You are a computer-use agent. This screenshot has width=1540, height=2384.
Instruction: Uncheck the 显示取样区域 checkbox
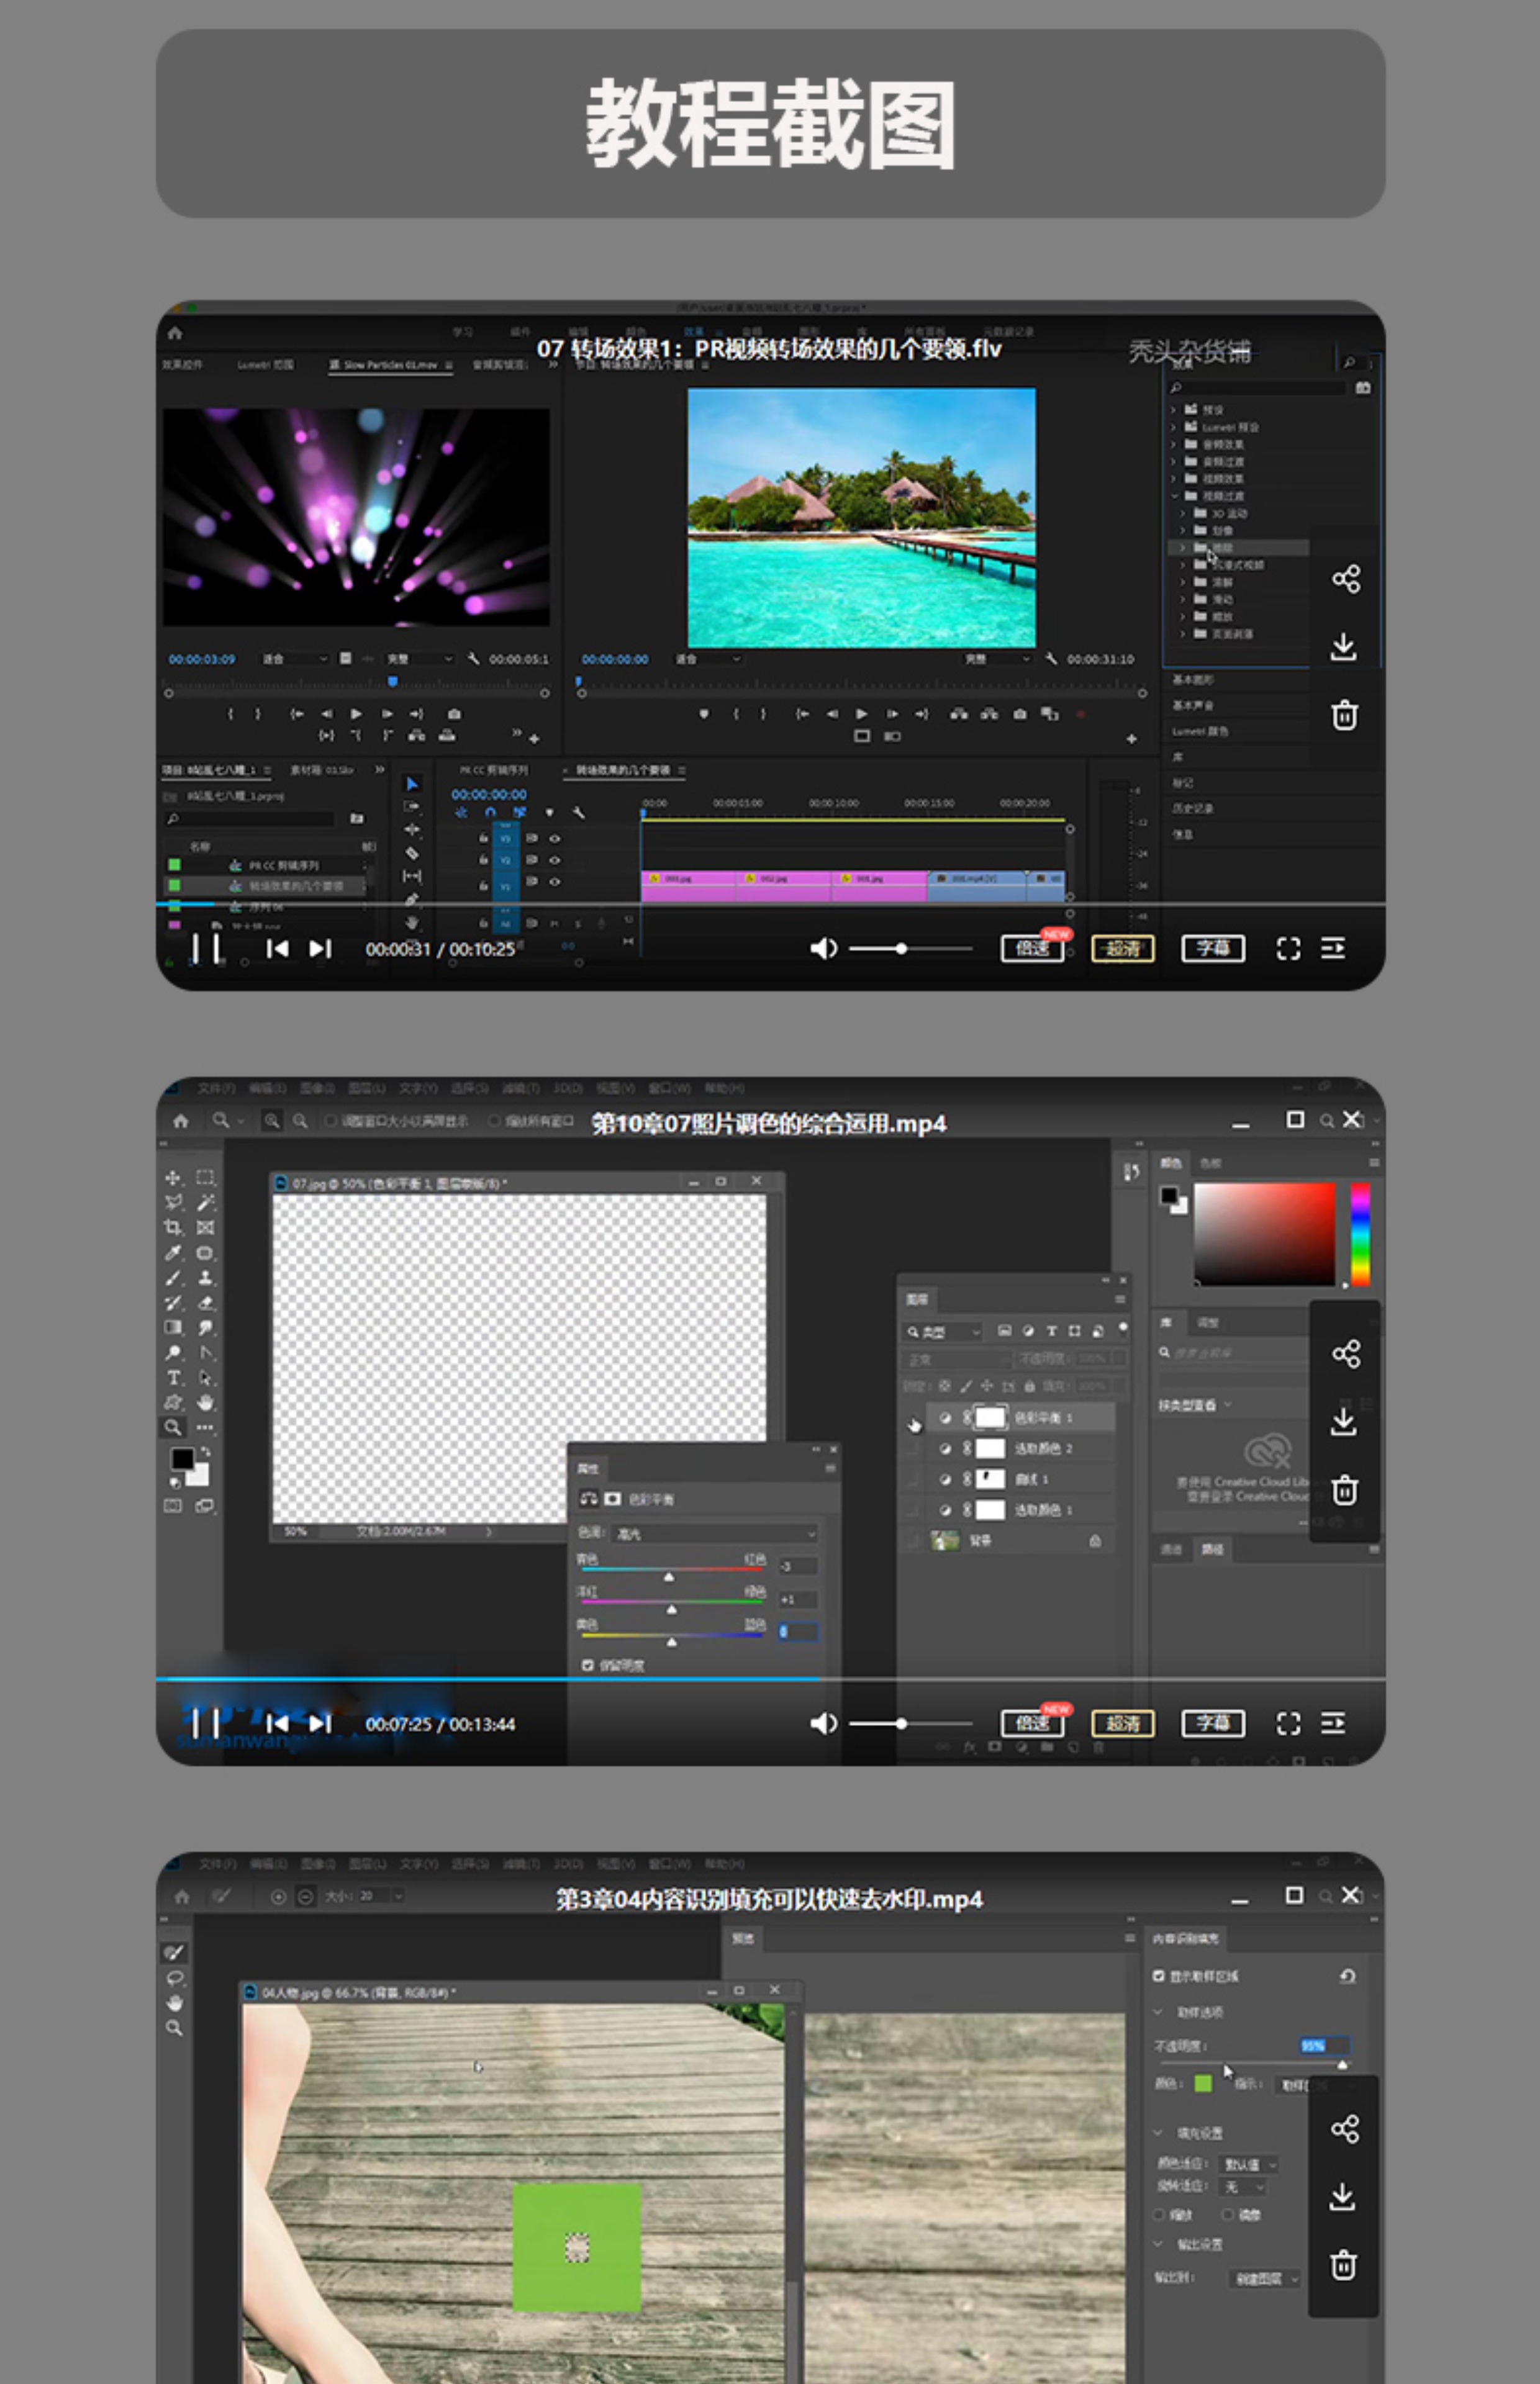tap(1159, 1976)
